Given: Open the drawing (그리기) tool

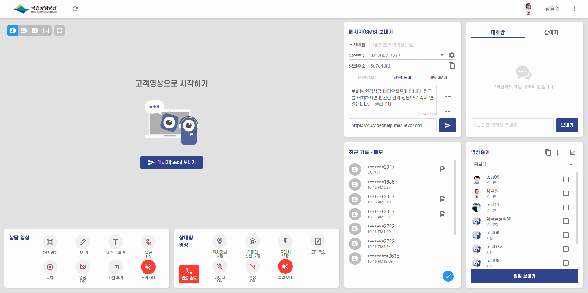Looking at the screenshot, I should click(82, 242).
